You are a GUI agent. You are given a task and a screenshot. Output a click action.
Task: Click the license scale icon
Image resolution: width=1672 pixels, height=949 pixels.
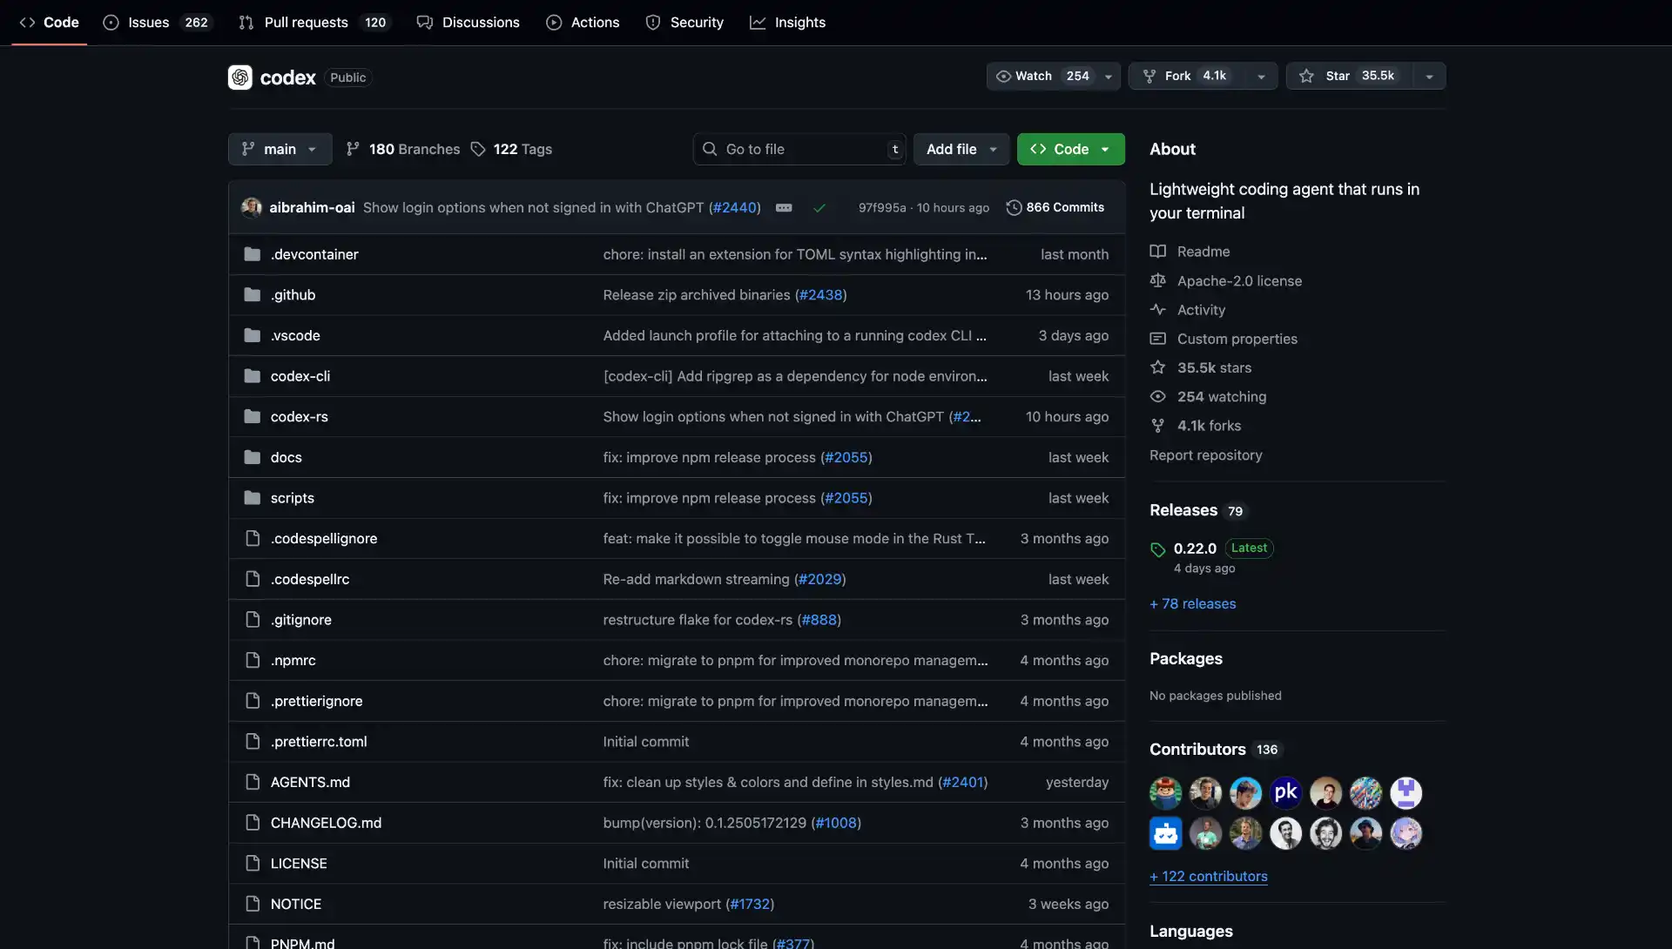pos(1157,280)
